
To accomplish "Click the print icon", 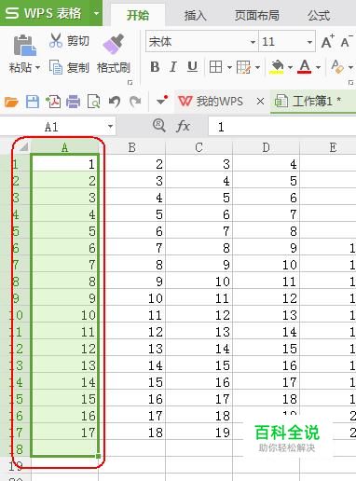I will tap(74, 102).
